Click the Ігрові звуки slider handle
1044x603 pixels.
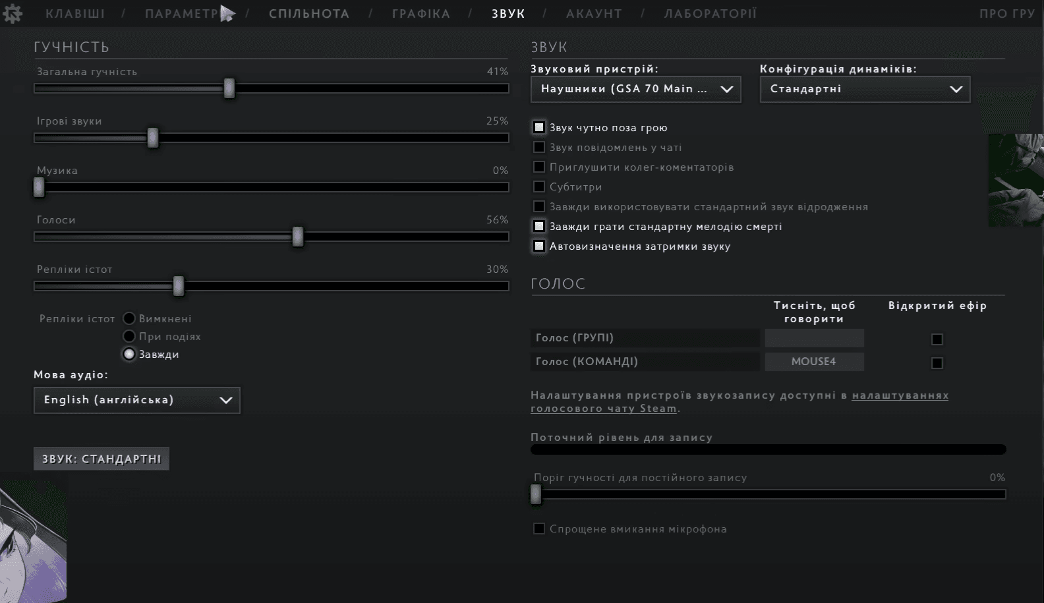coord(153,138)
